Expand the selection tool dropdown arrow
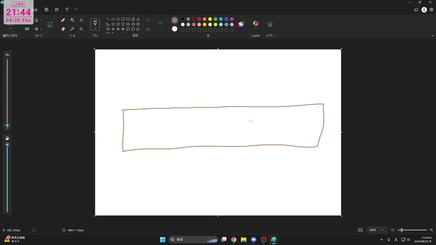436x245 pixels. click(x=10, y=29)
